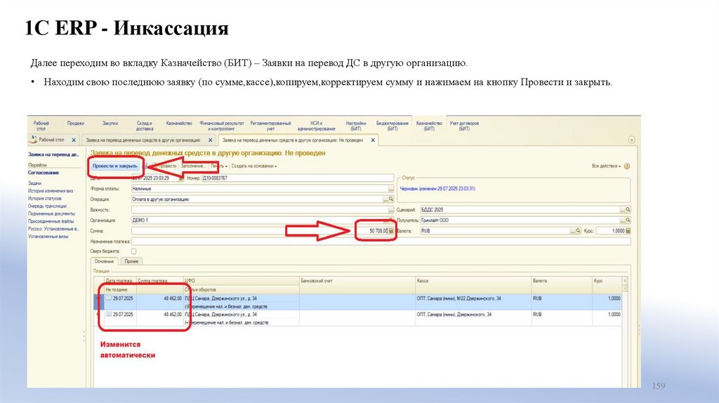Switch to the Основные tab
Screen dimensions: 719x403
104,261
